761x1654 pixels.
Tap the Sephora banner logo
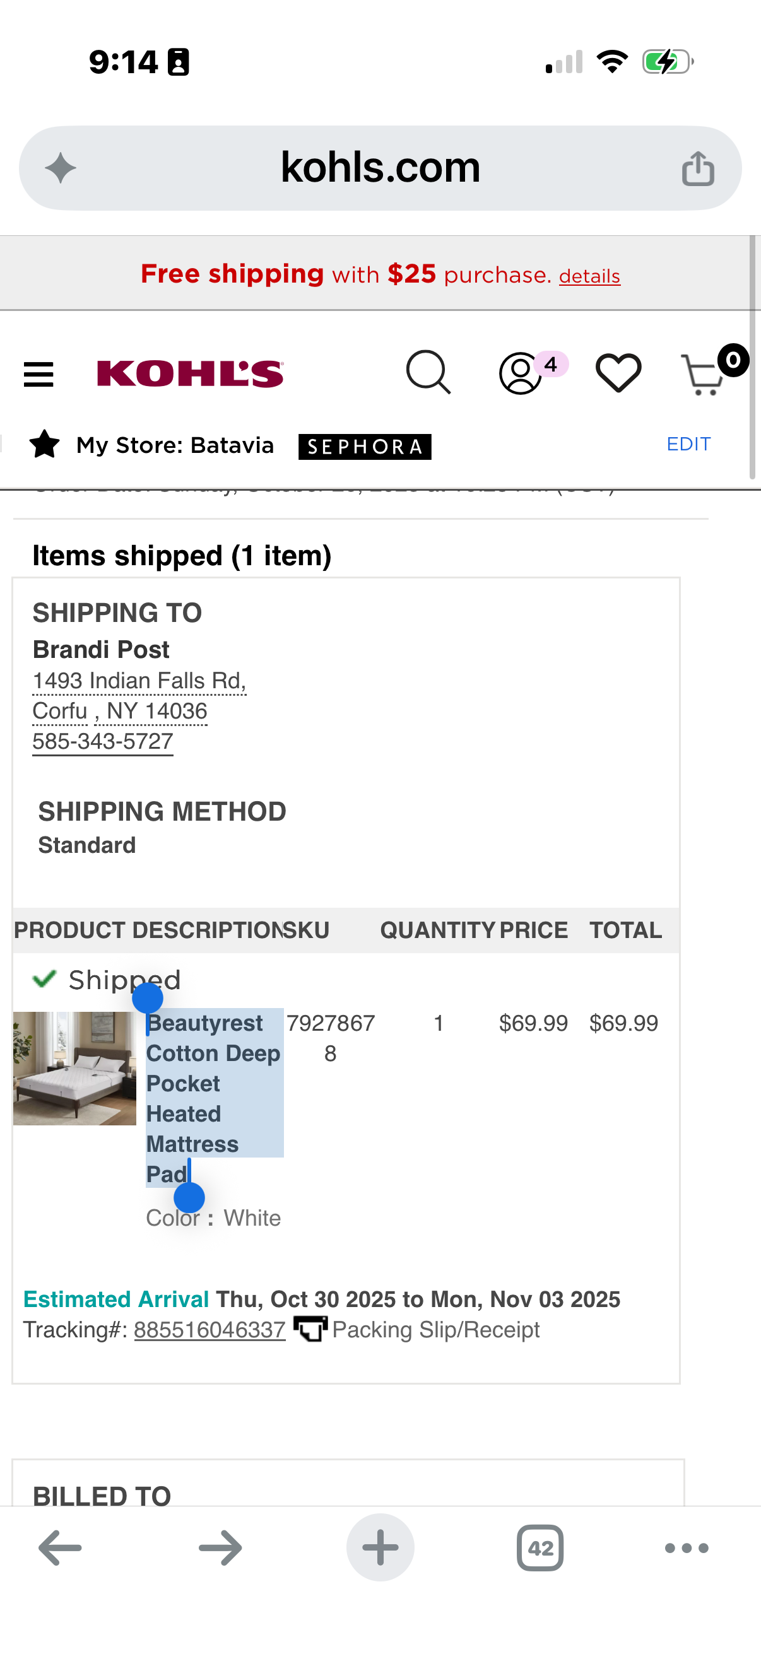click(365, 446)
